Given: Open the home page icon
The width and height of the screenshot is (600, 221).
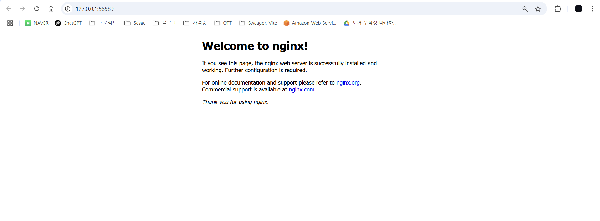Looking at the screenshot, I should tap(51, 9).
